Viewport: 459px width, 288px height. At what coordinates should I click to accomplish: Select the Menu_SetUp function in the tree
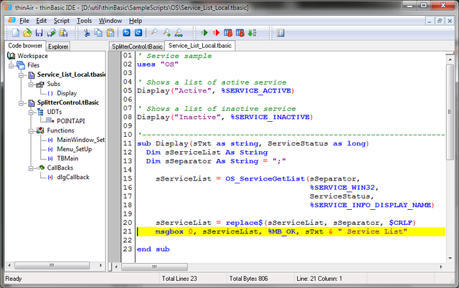[75, 149]
